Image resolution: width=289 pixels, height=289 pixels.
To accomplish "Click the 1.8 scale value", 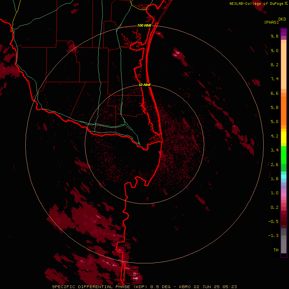I will point(275,179).
